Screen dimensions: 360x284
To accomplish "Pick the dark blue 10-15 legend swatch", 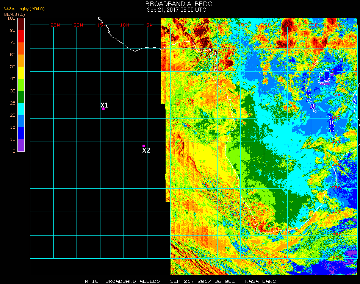I will click(21, 133).
